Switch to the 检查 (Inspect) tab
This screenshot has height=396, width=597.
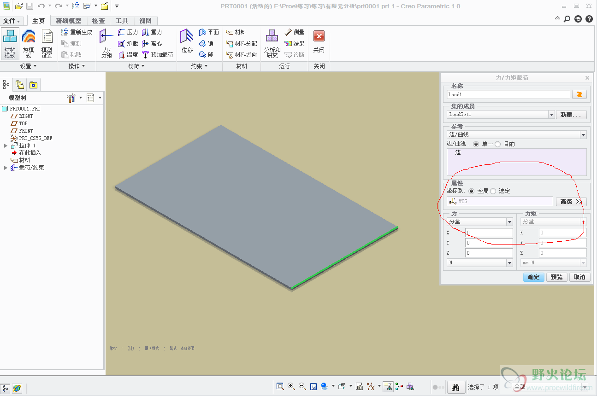pos(98,21)
